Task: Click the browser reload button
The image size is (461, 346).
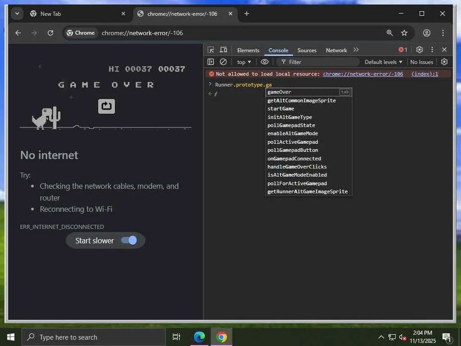Action: (50, 32)
